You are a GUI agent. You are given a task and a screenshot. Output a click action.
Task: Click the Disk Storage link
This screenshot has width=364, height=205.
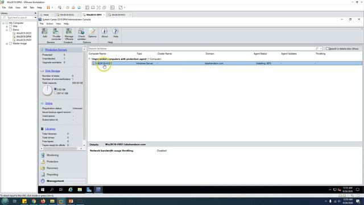pyautogui.click(x=52, y=71)
